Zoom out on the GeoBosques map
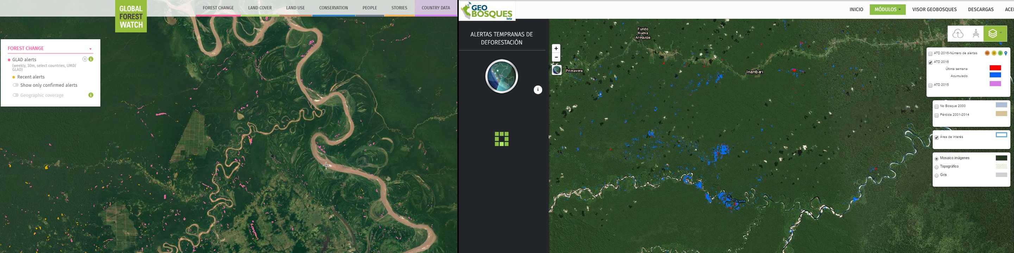This screenshot has width=1014, height=253. tap(556, 57)
